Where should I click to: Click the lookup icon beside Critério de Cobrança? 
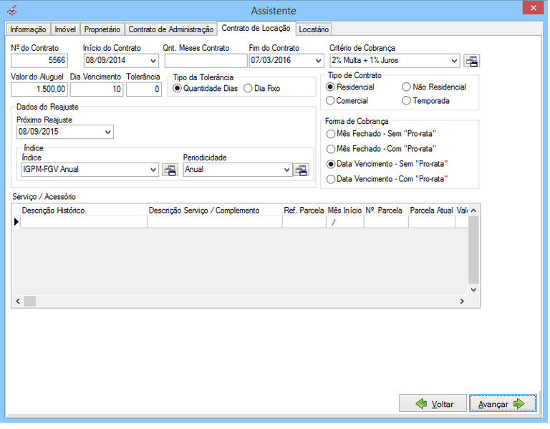coord(471,61)
